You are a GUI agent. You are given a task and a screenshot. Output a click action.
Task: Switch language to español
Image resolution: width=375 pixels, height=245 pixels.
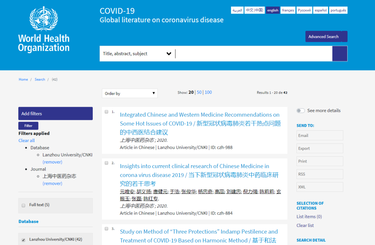320,10
